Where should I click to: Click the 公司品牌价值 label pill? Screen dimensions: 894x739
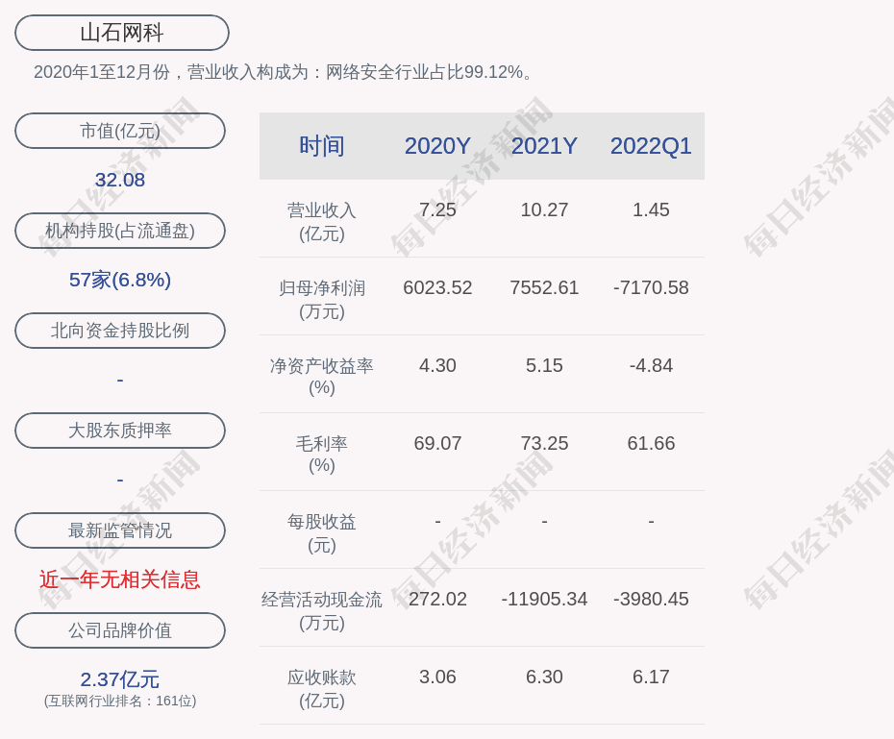[120, 630]
